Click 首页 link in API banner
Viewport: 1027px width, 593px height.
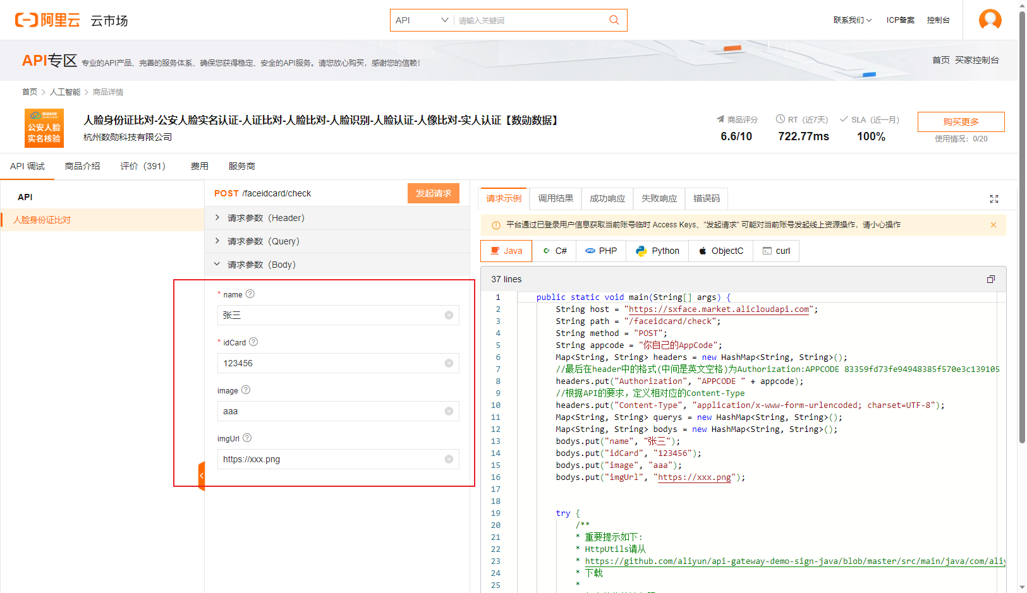click(x=941, y=60)
